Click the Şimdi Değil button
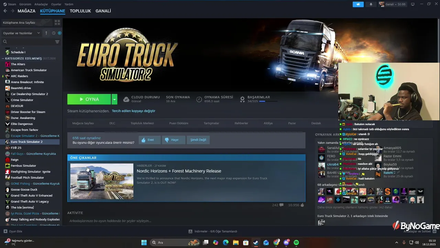This screenshot has height=248, width=440. [198, 140]
